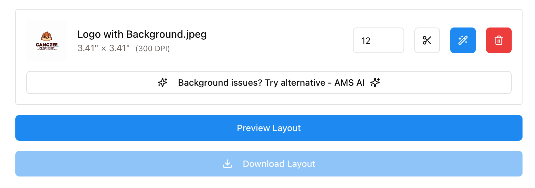Viewport: 535px width, 188px height.
Task: Click the scissors crop icon
Action: pyautogui.click(x=427, y=40)
